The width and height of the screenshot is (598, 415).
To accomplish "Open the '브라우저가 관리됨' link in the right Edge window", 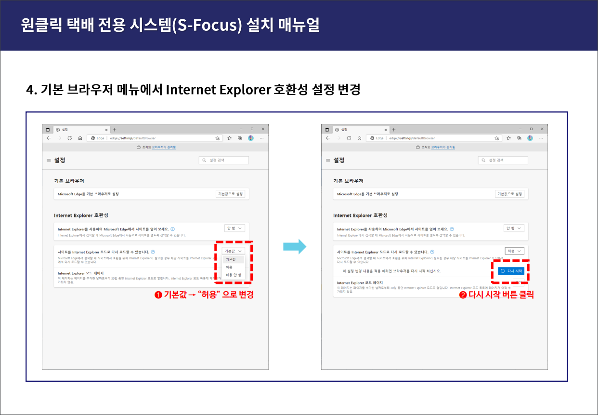I will click(443, 147).
